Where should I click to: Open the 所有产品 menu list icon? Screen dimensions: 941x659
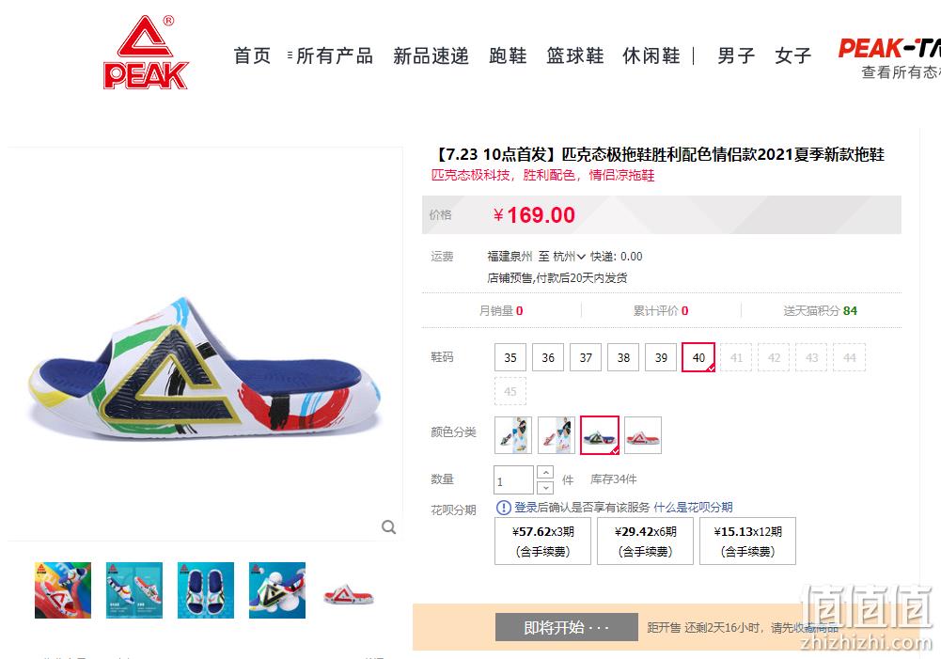click(x=290, y=55)
